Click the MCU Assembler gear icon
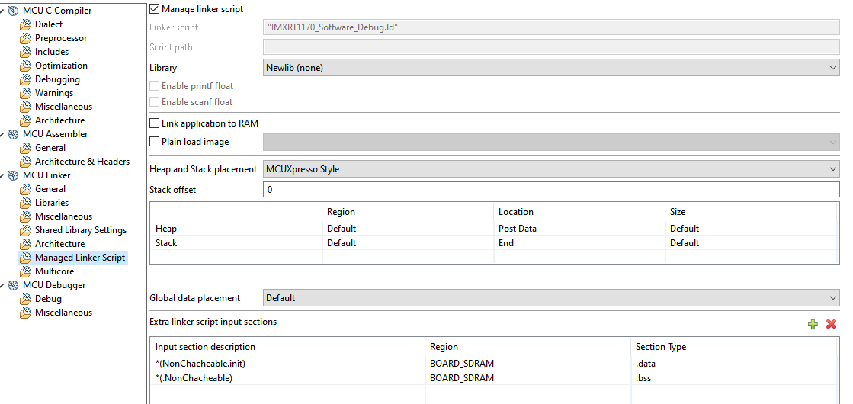This screenshot has width=853, height=404. click(13, 134)
